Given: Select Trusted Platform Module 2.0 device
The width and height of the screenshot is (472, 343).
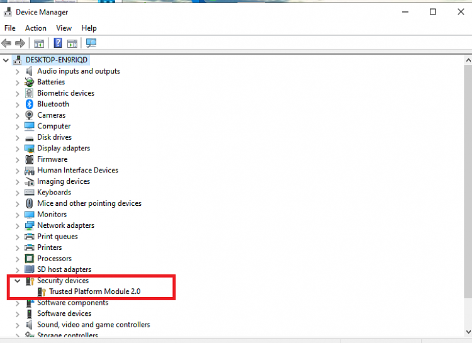Looking at the screenshot, I should tap(95, 291).
